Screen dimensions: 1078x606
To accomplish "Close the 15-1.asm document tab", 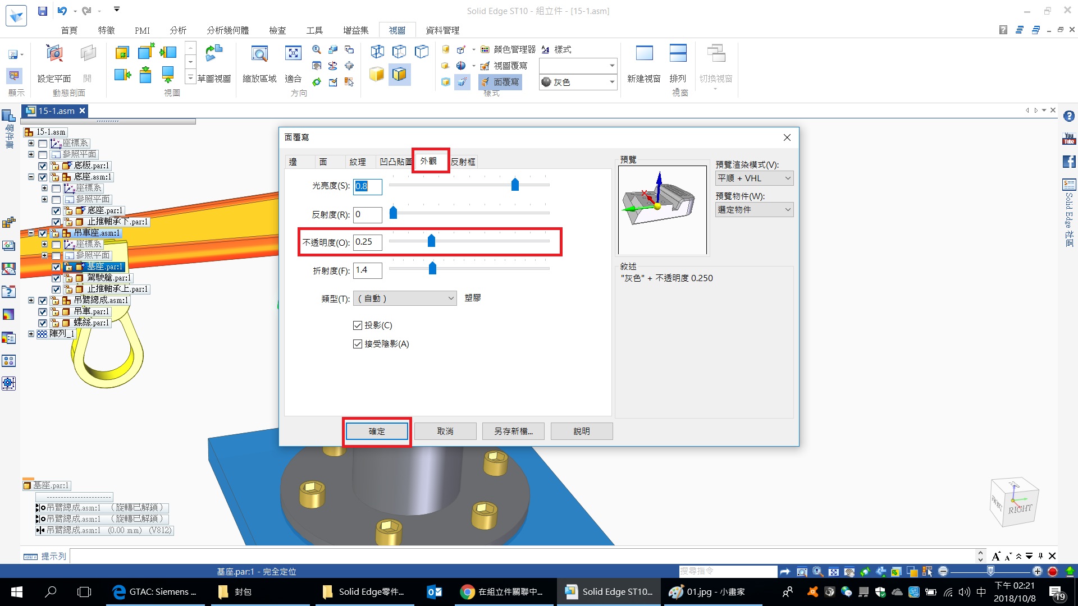I will (x=82, y=111).
